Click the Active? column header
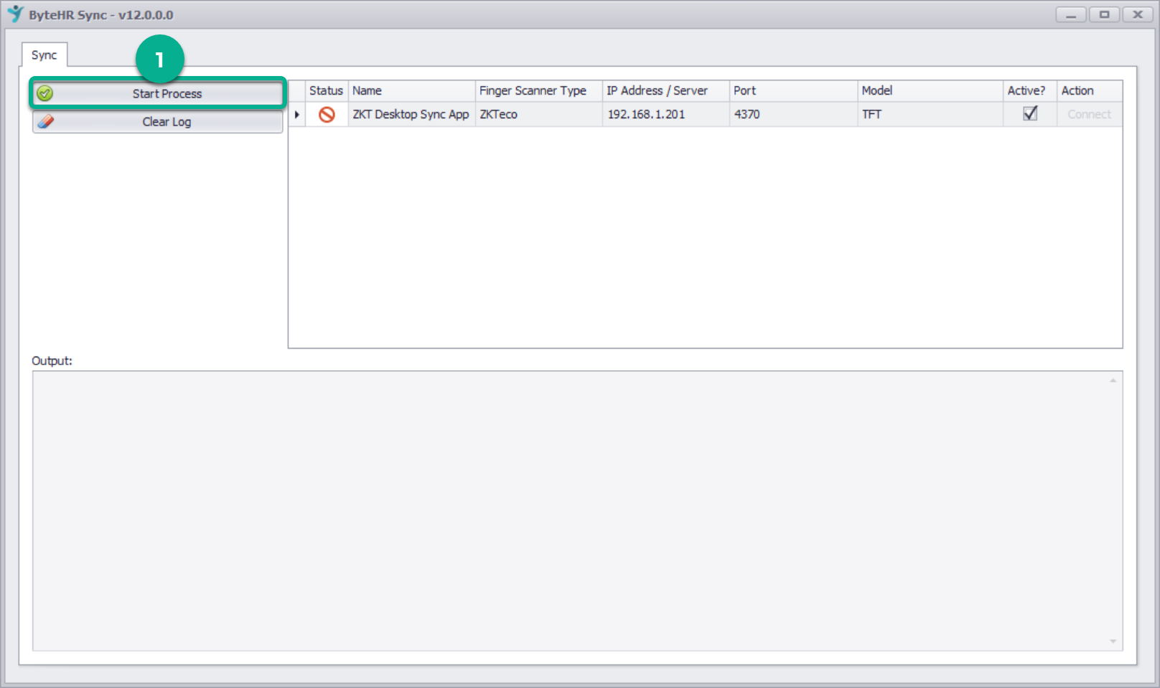1160x688 pixels. [1030, 90]
